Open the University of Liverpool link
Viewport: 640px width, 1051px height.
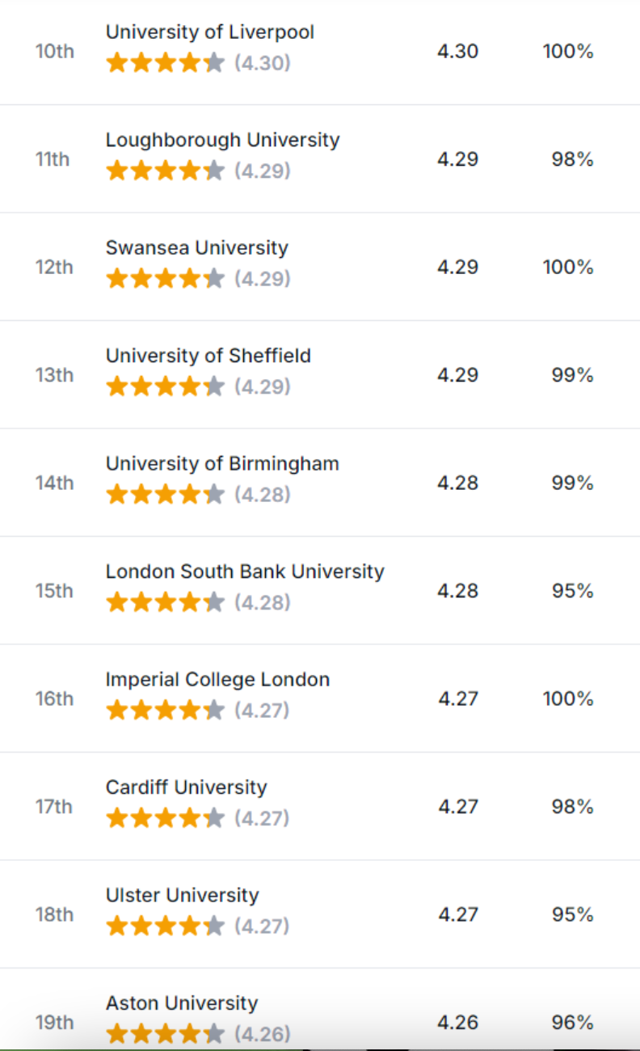point(209,32)
